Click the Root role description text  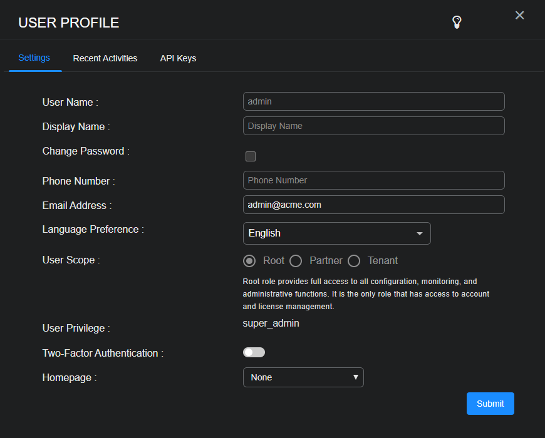coord(366,294)
